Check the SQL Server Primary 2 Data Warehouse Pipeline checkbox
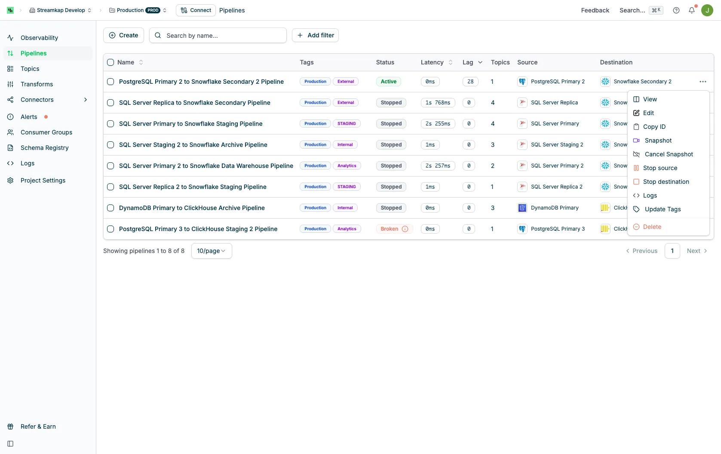 pyautogui.click(x=110, y=166)
